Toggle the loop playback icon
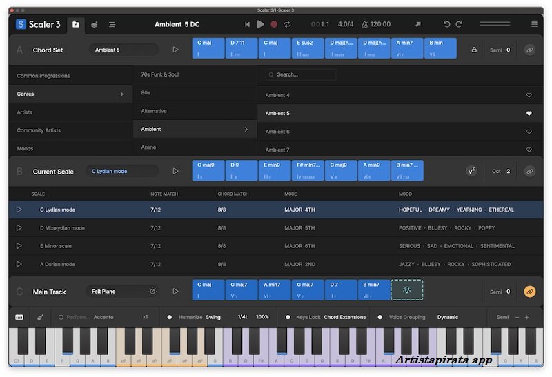 [287, 24]
